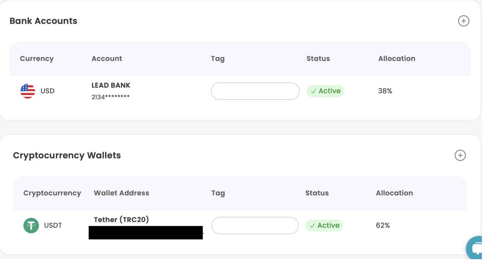484x262 pixels.
Task: Click the 38% allocation value
Action: click(x=385, y=91)
